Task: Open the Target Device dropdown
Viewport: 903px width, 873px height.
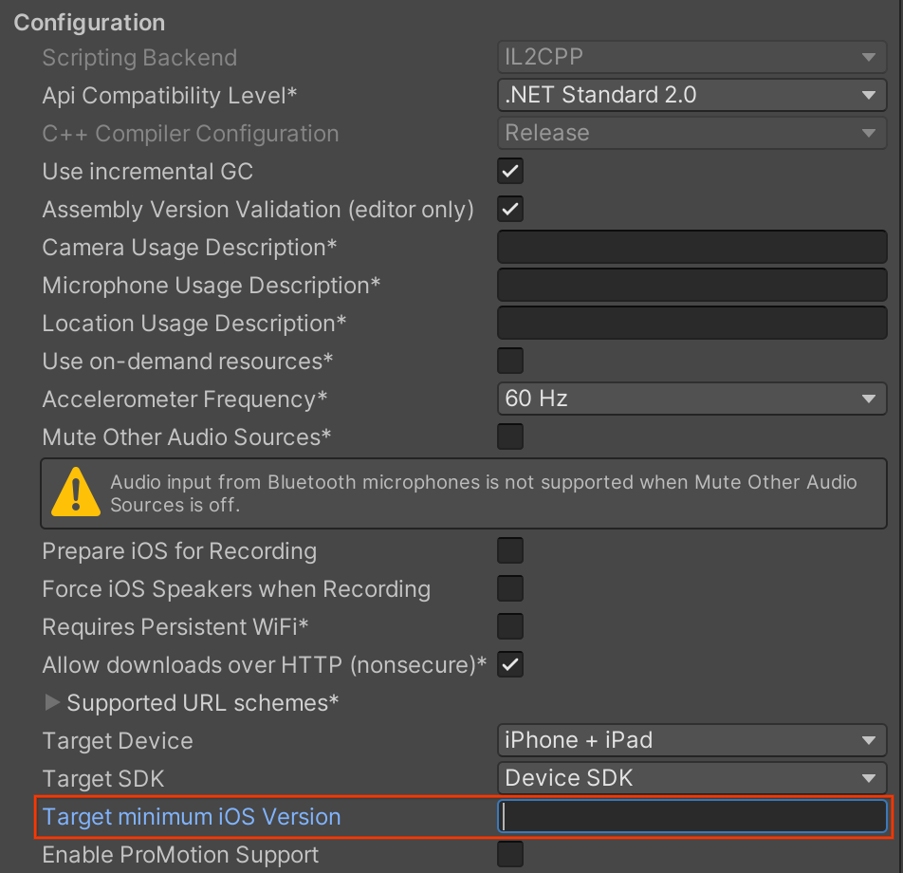Action: [x=691, y=740]
